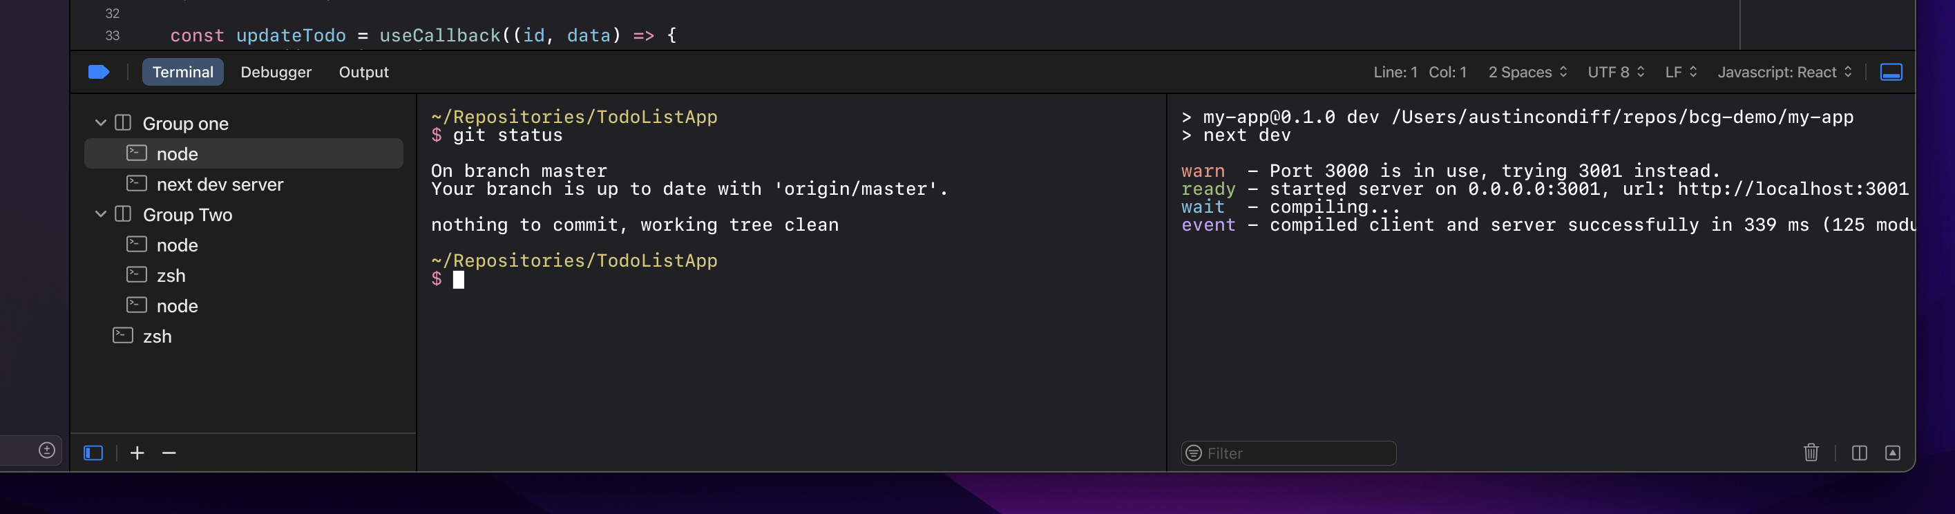Add a new terminal session with the plus icon

pyautogui.click(x=137, y=453)
